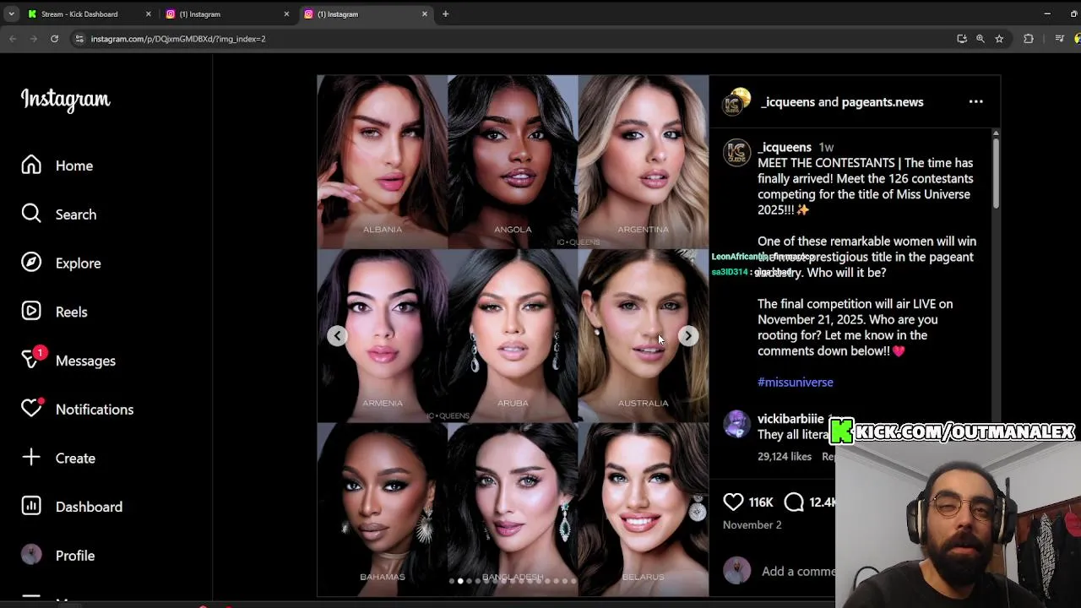Viewport: 1081px width, 608px height.
Task: Select the Angola contestant photo
Action: click(513, 161)
